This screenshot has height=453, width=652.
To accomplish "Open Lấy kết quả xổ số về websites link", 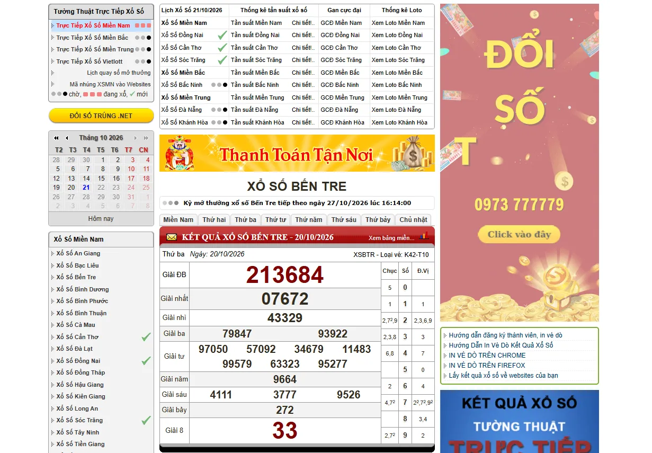I will (x=504, y=375).
